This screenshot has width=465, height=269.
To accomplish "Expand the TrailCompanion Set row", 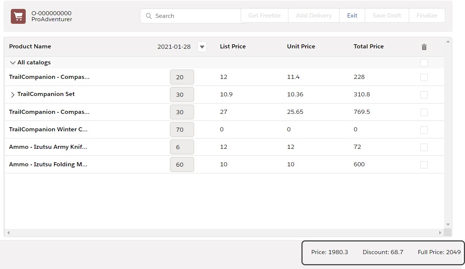I will [x=13, y=95].
